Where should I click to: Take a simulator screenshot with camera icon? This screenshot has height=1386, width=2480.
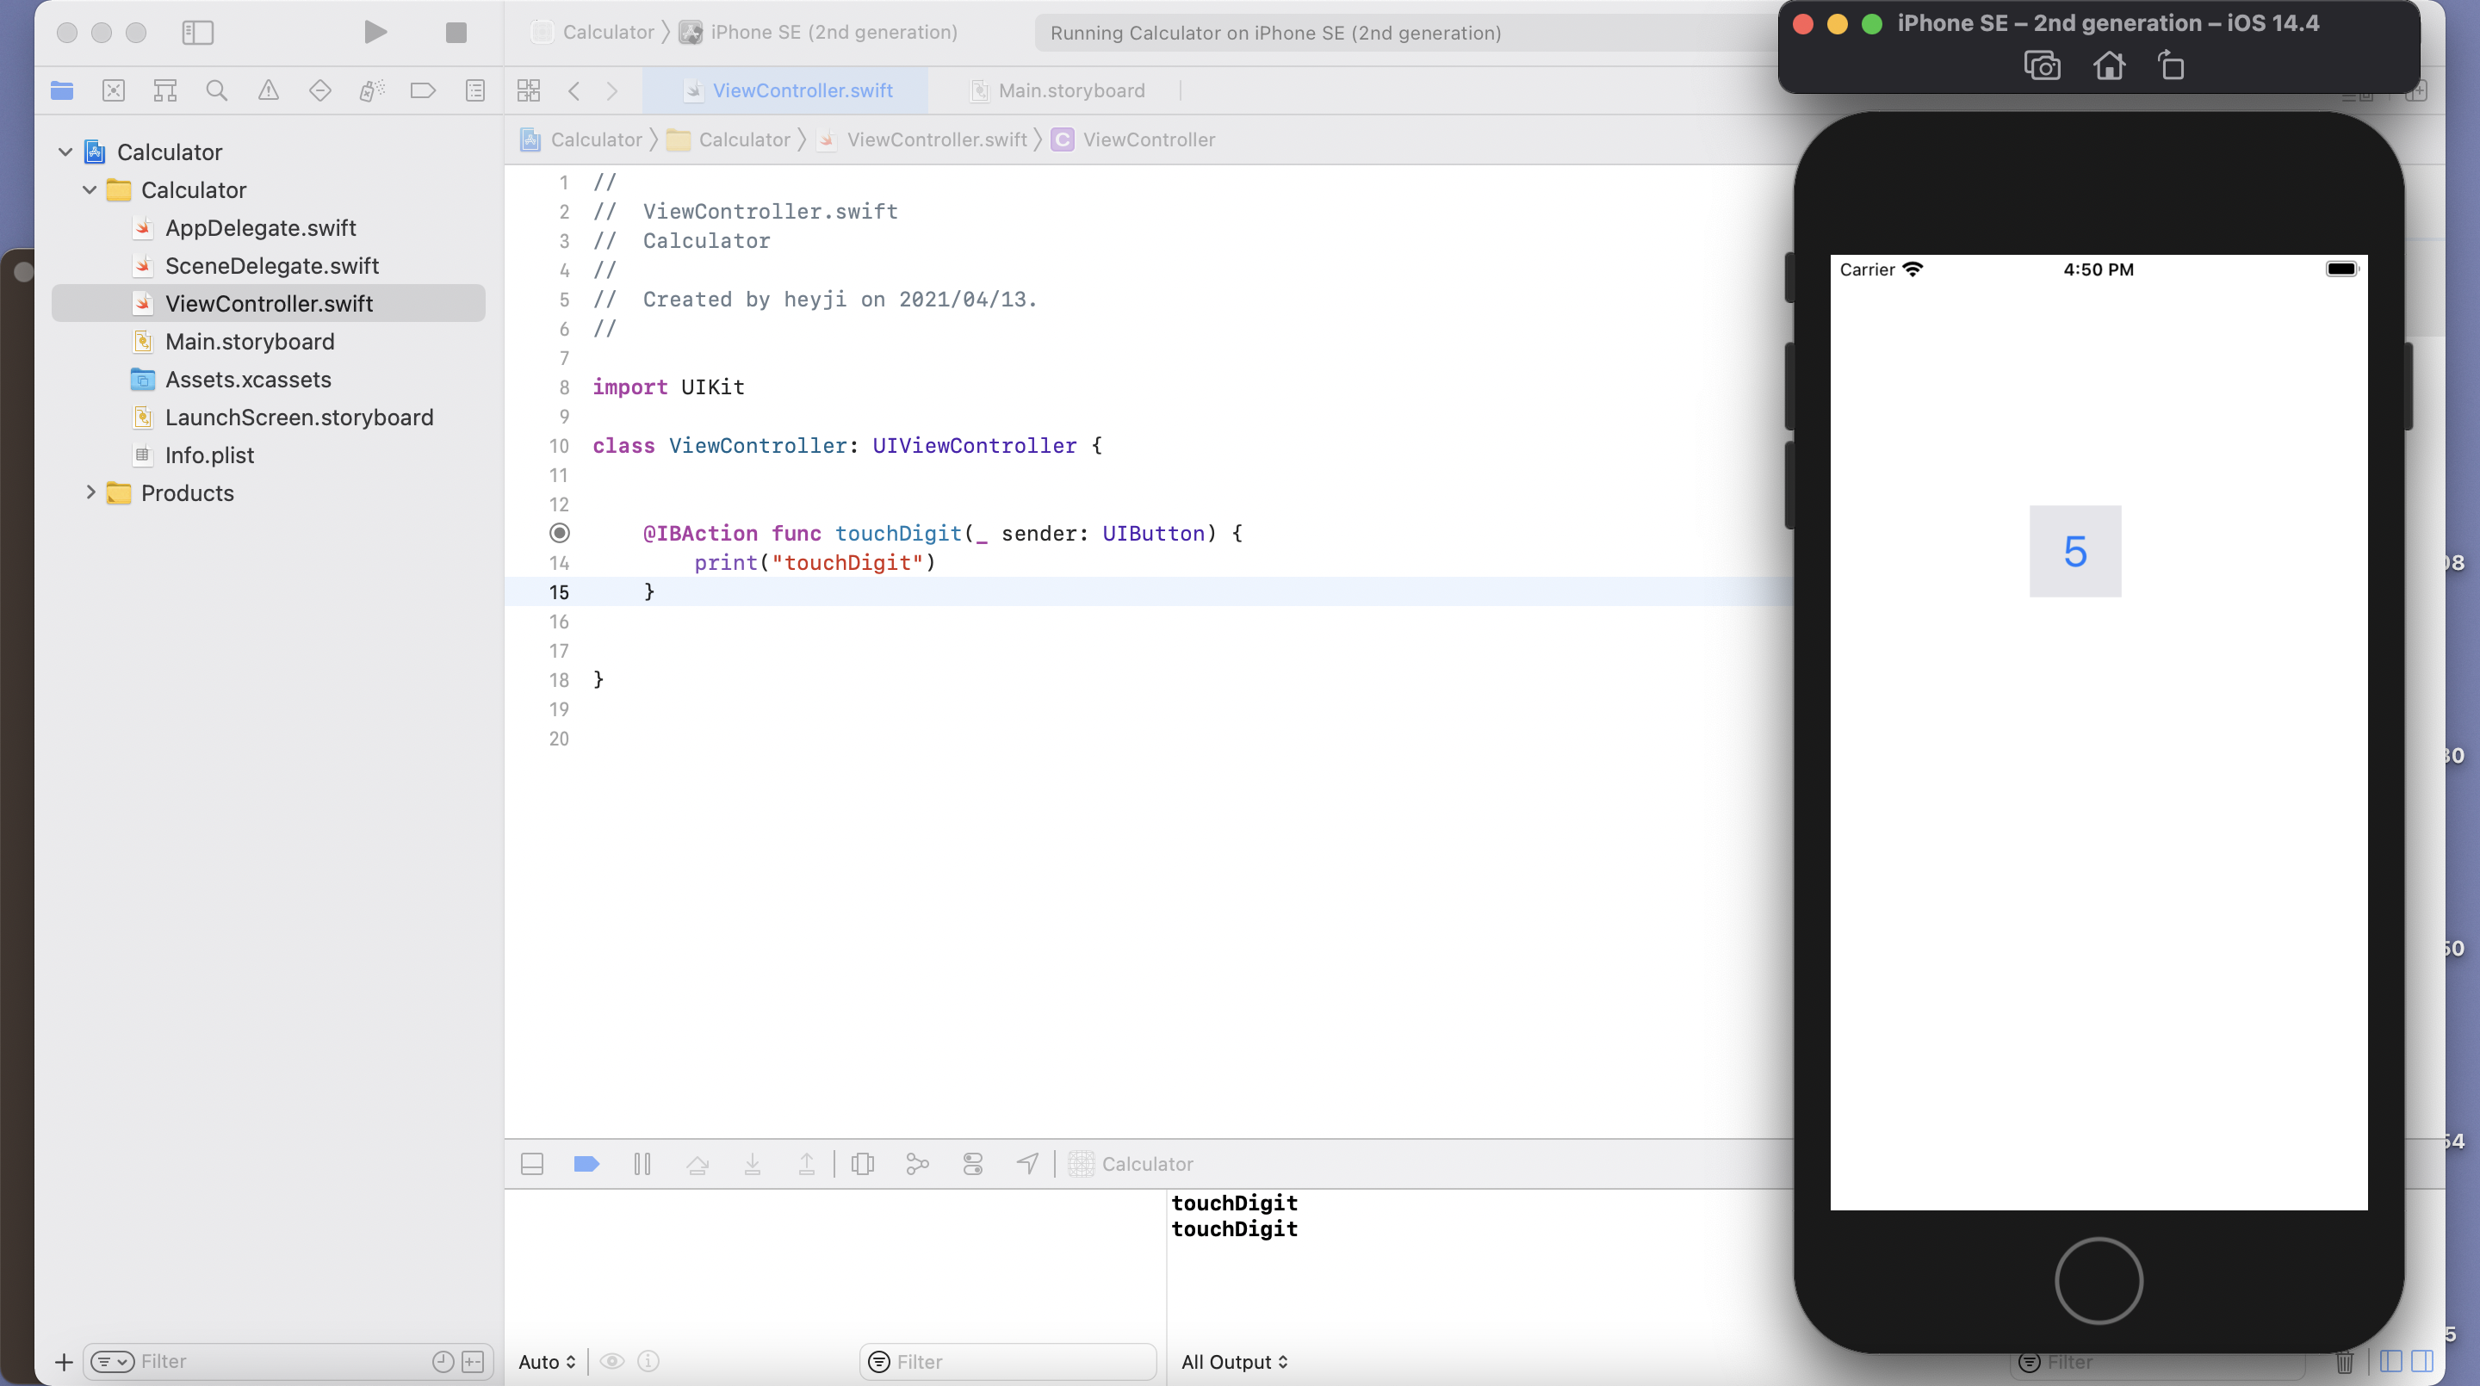click(x=2041, y=66)
